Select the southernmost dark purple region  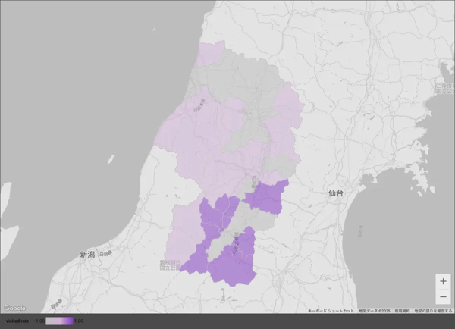[234, 266]
